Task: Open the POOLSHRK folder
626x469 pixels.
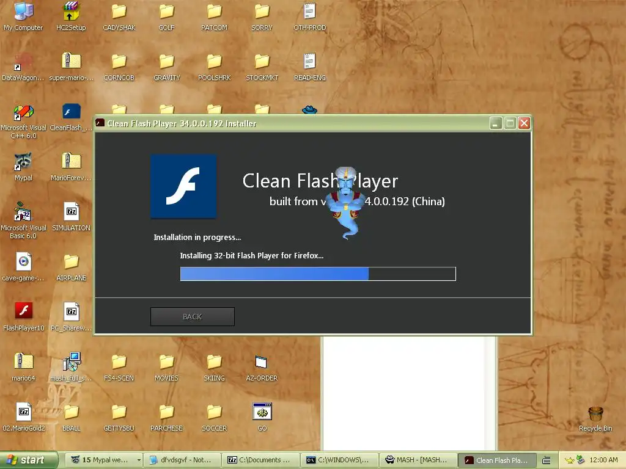Action: (x=214, y=67)
